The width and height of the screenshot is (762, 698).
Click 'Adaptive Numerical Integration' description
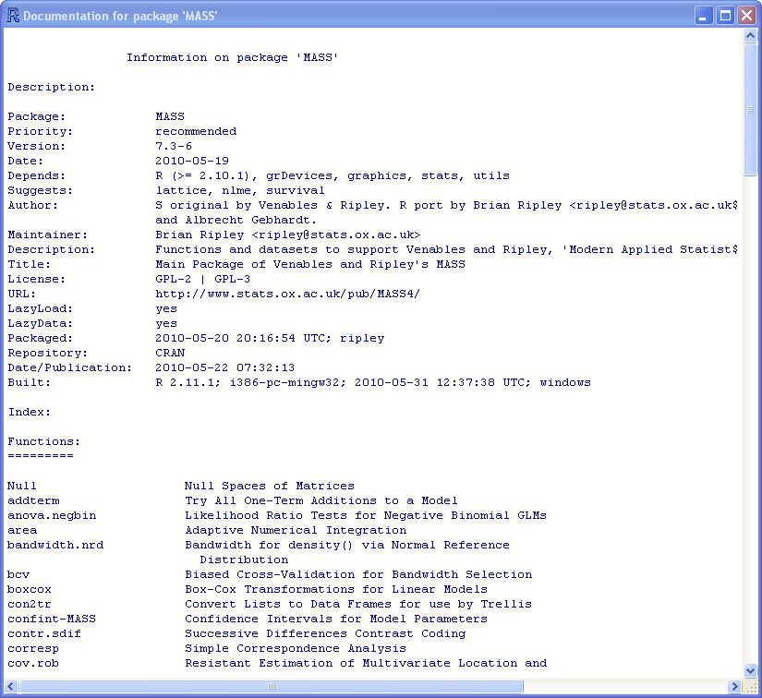[x=296, y=530]
